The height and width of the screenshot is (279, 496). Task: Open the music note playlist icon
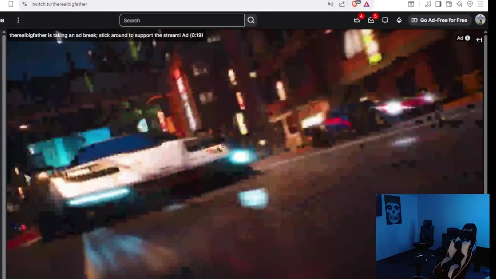(428, 4)
